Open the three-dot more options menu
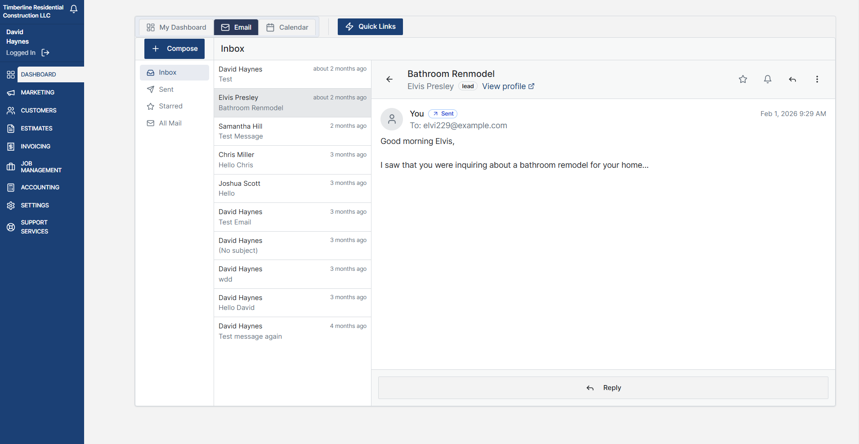Viewport: 859px width, 444px height. tap(817, 79)
